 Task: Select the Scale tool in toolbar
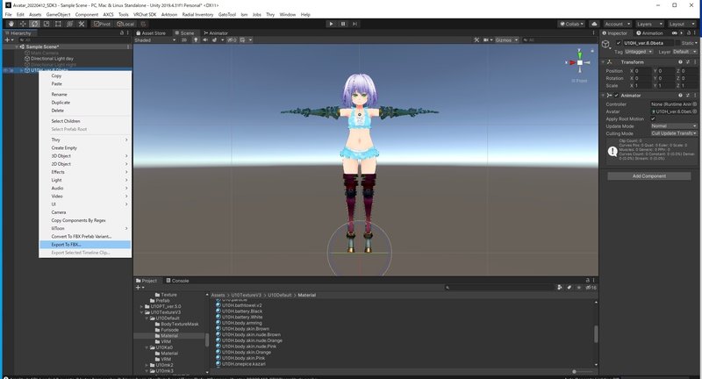click(x=47, y=24)
